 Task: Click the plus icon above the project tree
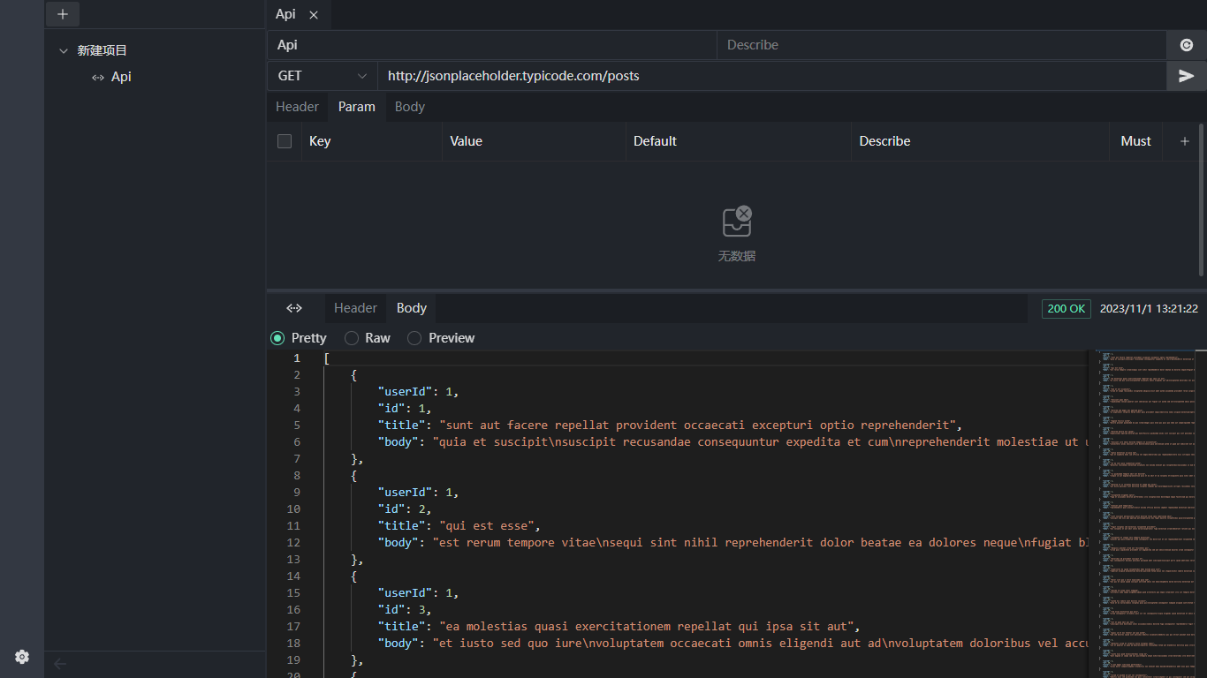point(62,14)
